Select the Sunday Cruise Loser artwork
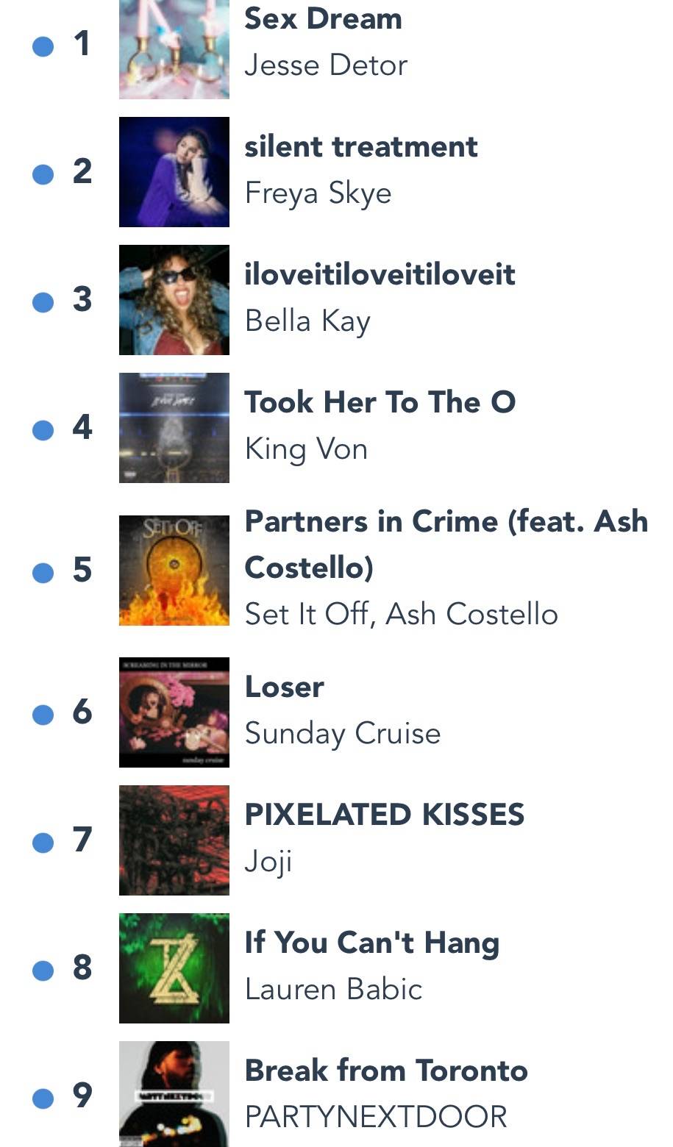673x1147 pixels. tap(174, 712)
